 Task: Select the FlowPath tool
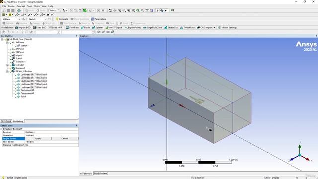[x=72, y=28]
